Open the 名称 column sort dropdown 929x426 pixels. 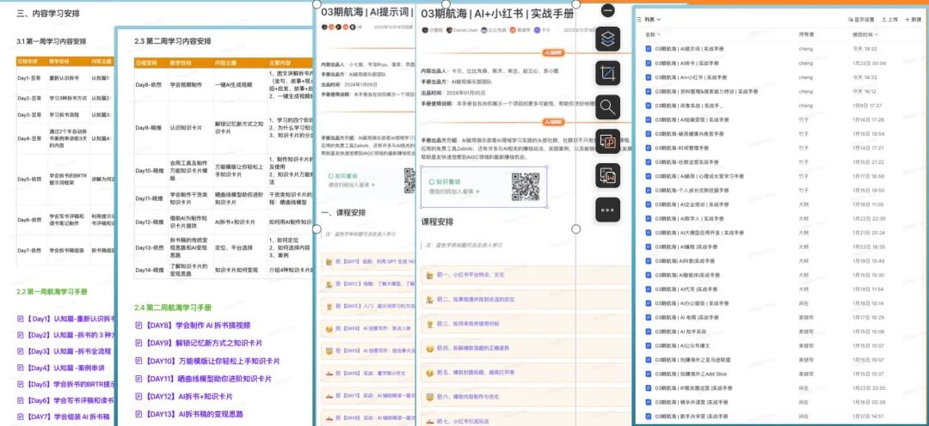pos(652,34)
